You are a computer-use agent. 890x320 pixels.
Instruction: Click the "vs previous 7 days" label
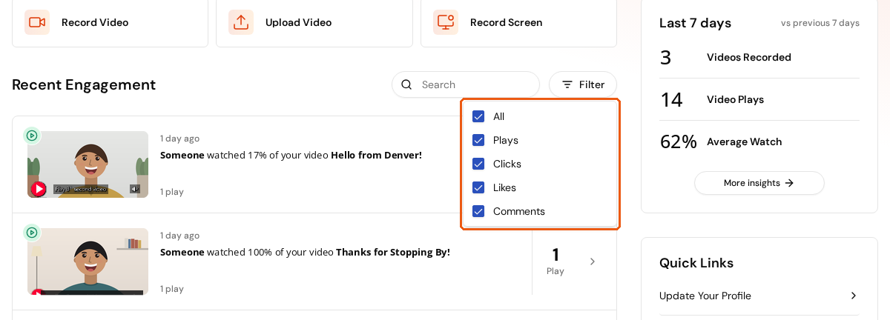coord(820,23)
